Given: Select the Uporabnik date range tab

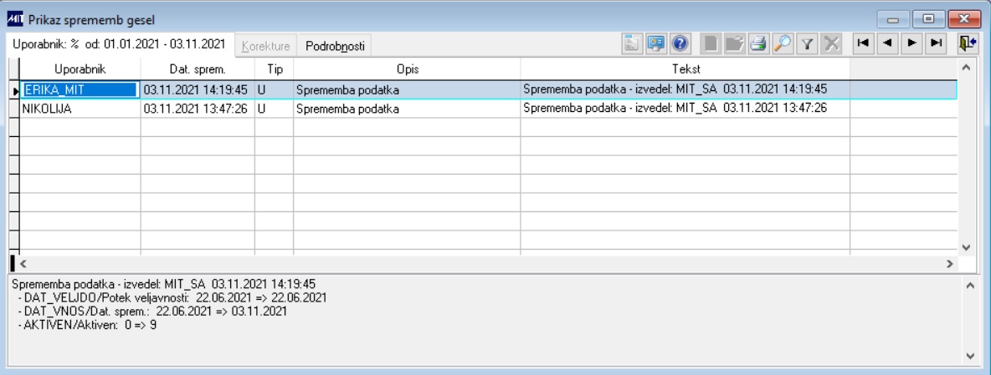Looking at the screenshot, I should coord(119,44).
